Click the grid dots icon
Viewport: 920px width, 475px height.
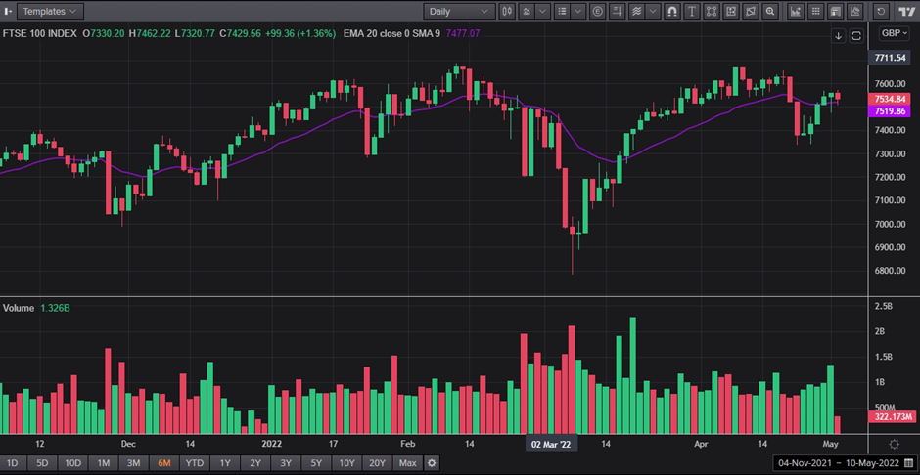coord(815,11)
